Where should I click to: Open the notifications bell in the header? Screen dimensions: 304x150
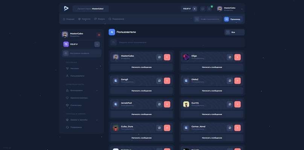click(209, 9)
